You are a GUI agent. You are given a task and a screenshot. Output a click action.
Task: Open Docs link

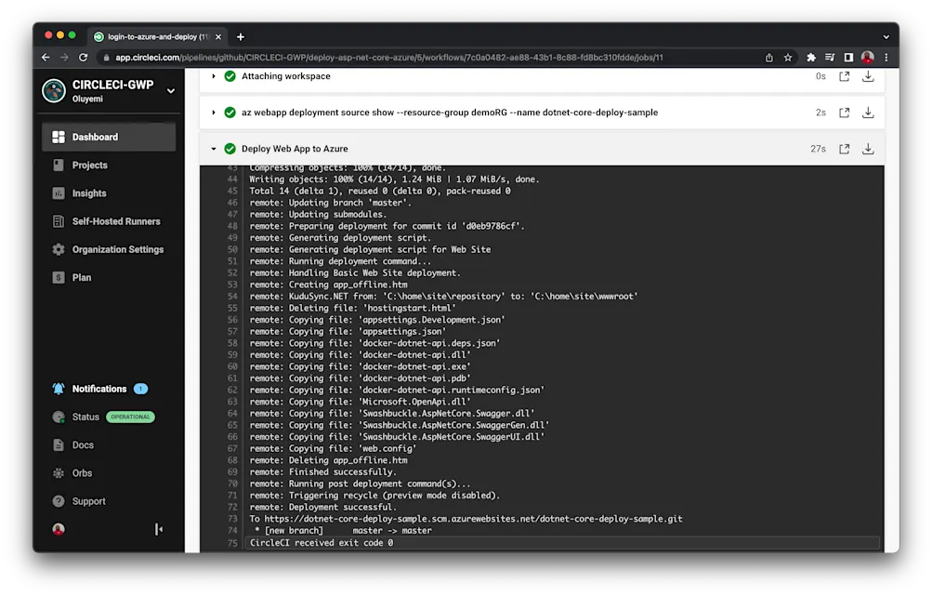point(83,445)
